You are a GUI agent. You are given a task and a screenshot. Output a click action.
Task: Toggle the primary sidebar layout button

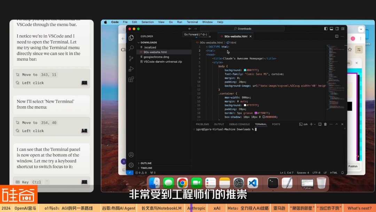click(x=326, y=29)
